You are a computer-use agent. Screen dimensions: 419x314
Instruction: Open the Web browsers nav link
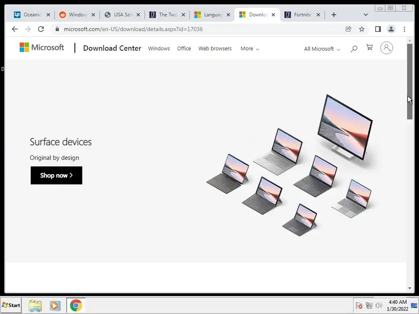(x=215, y=49)
